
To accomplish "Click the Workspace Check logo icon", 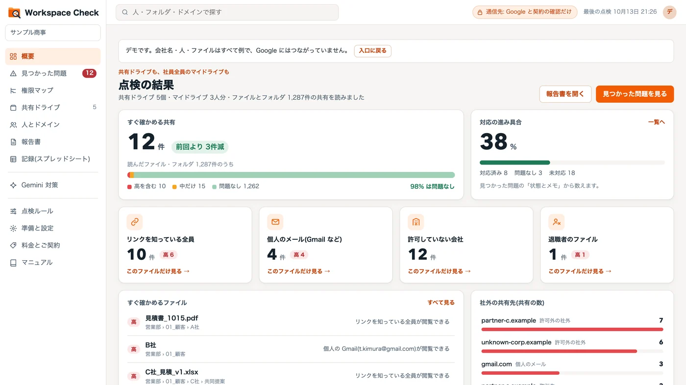I will (x=14, y=13).
